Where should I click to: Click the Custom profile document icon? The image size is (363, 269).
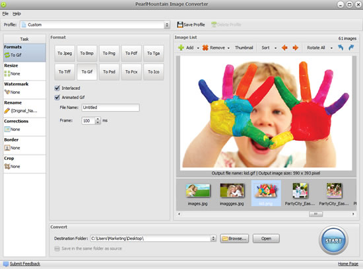24,24
